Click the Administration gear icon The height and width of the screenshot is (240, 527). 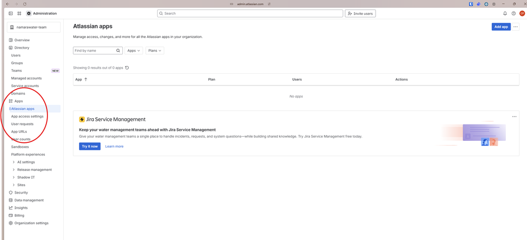(29, 13)
